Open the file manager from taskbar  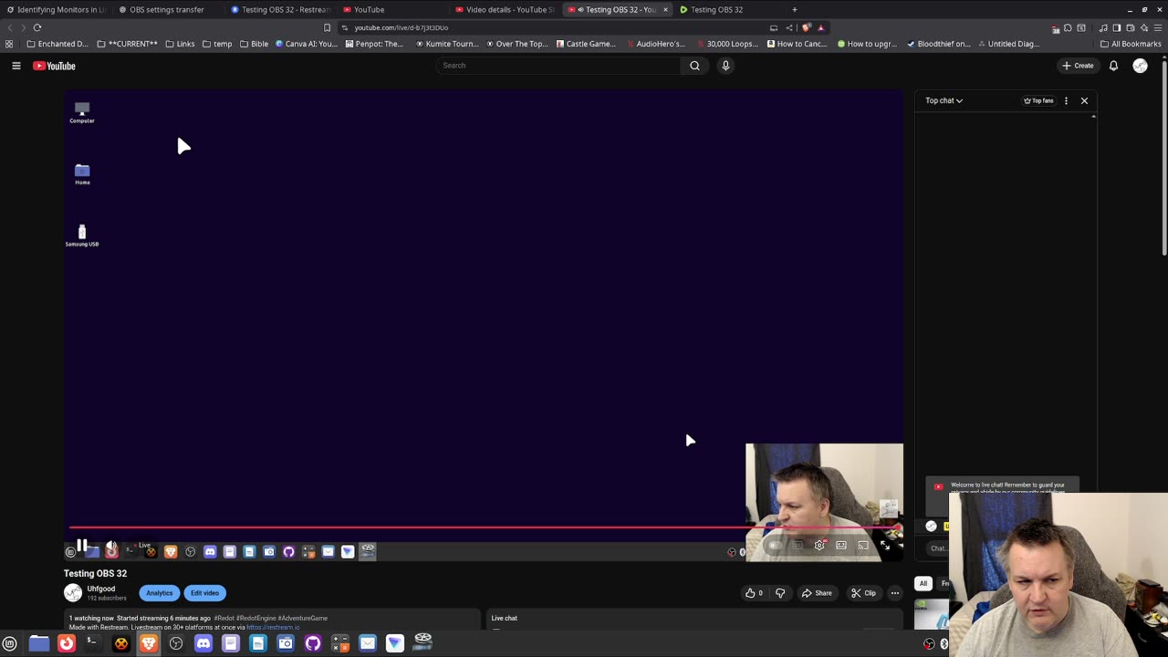coord(38,643)
